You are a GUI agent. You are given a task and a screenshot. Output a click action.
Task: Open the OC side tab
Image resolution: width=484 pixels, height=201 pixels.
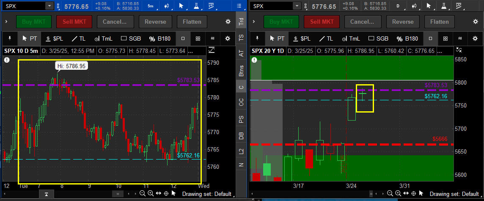pyautogui.click(x=241, y=102)
